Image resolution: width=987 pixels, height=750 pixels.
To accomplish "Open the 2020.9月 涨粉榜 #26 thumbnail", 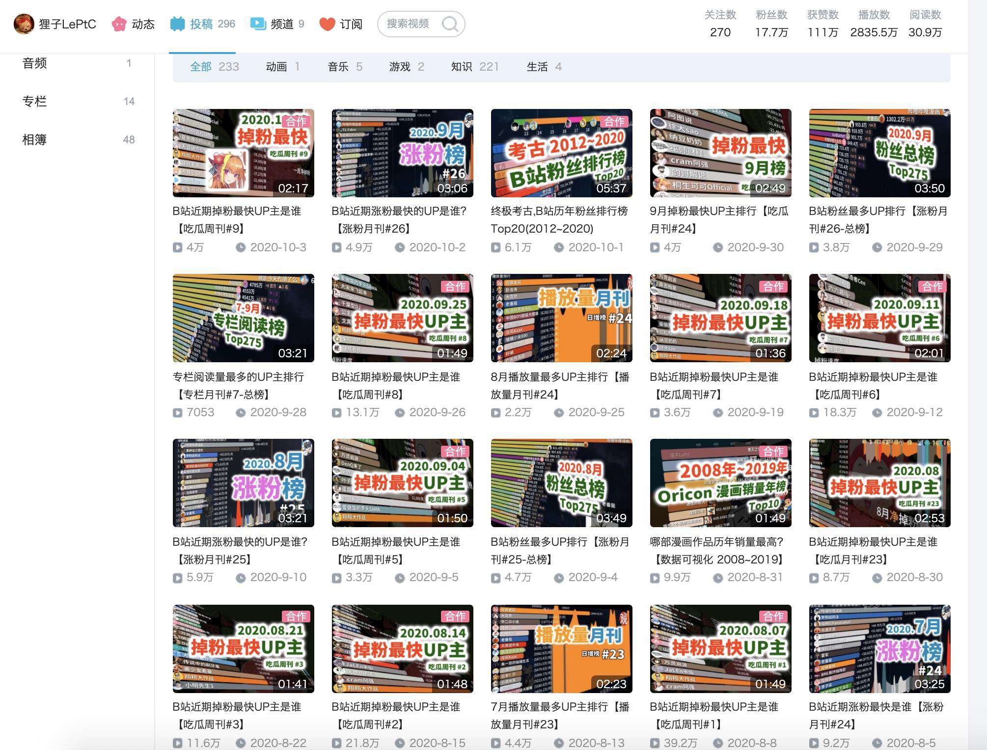I will tap(403, 153).
